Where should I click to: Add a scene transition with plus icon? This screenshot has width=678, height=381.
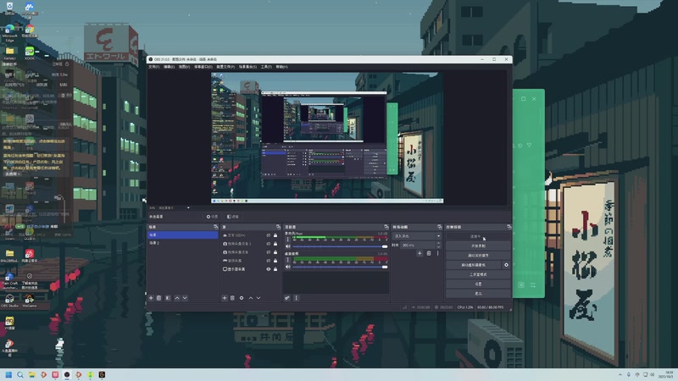(420, 253)
